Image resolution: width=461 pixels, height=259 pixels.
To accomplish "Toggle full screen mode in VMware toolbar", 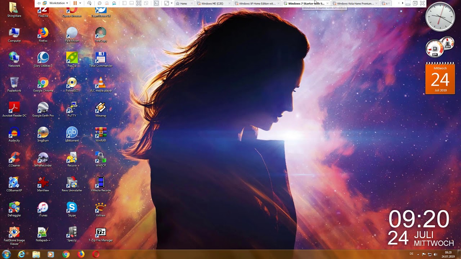I will (139, 3).
